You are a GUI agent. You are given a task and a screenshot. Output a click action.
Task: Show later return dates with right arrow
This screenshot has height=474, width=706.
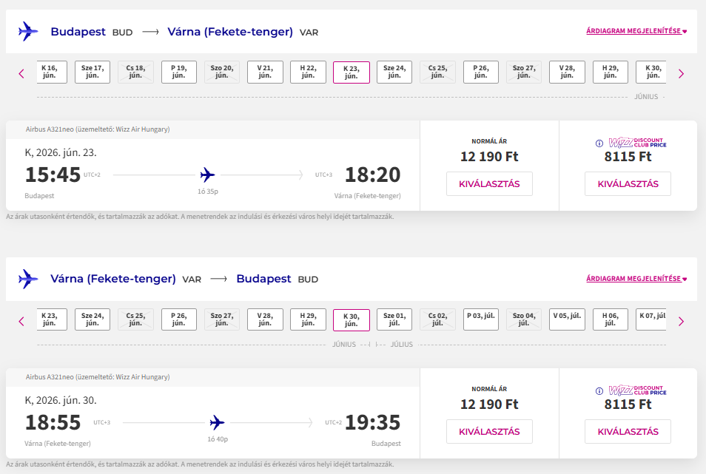coord(681,321)
